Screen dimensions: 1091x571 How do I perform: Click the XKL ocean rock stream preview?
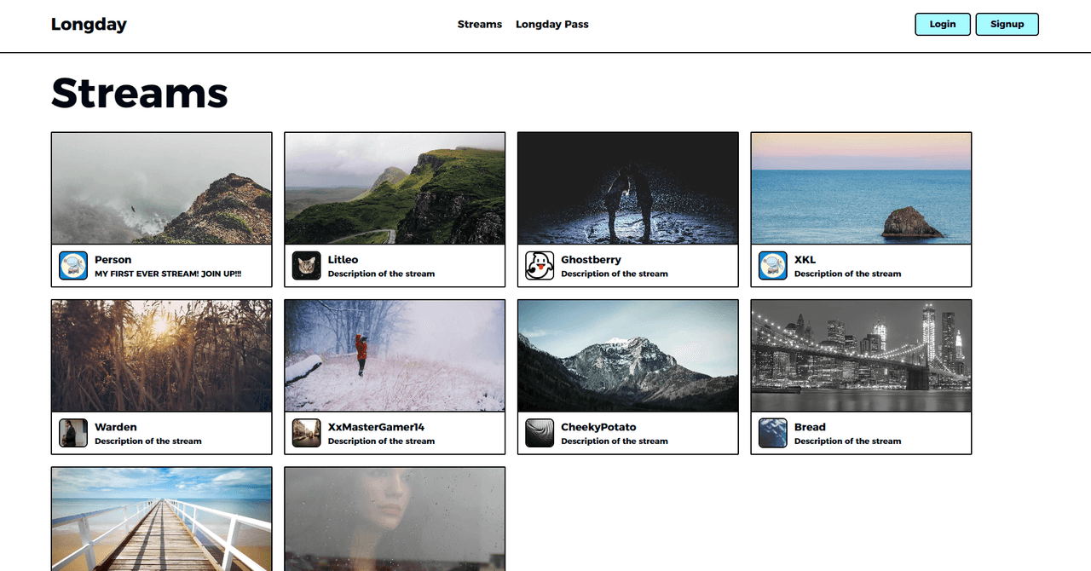(860, 187)
